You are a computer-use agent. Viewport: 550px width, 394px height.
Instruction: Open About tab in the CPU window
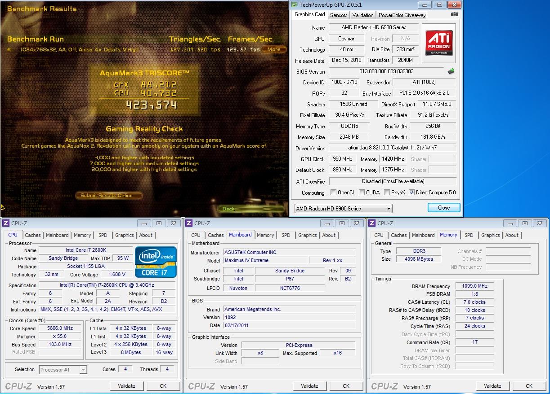[x=146, y=235]
